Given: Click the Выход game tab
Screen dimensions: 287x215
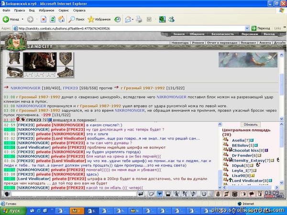Looking at the screenshot, I should pyautogui.click(x=269, y=34).
